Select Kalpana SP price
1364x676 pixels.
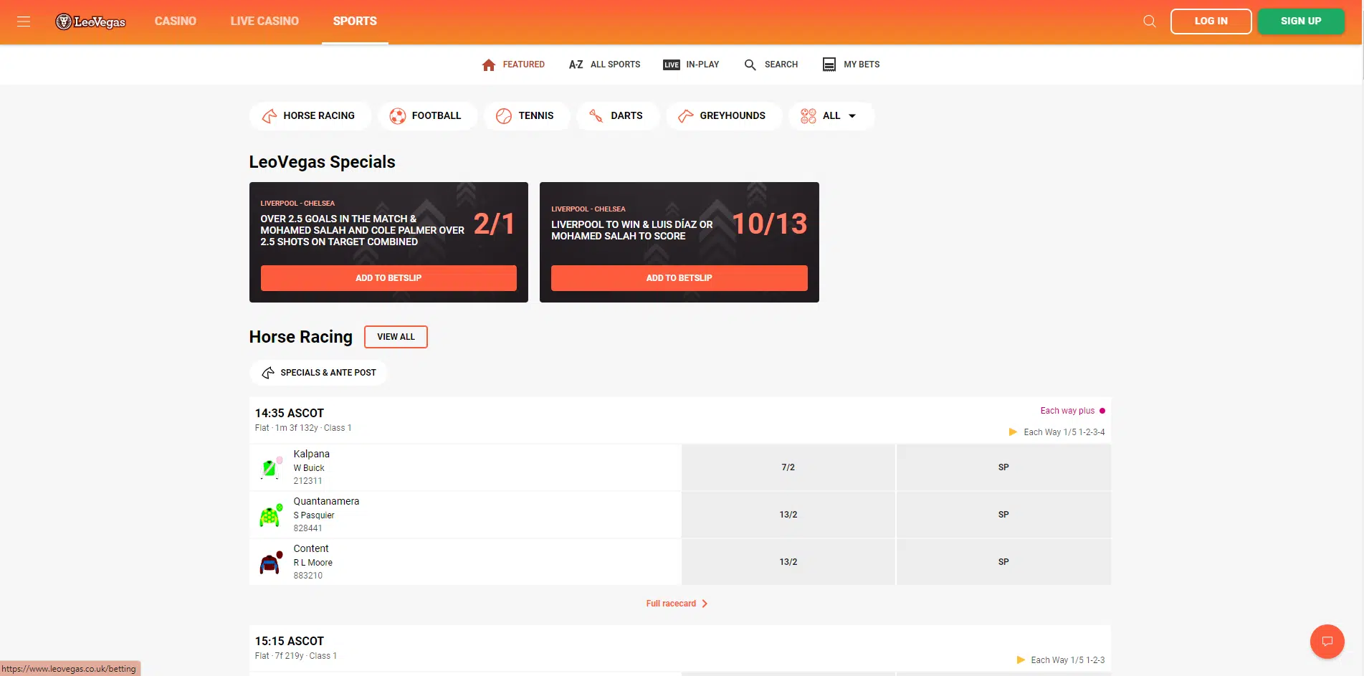coord(1003,467)
